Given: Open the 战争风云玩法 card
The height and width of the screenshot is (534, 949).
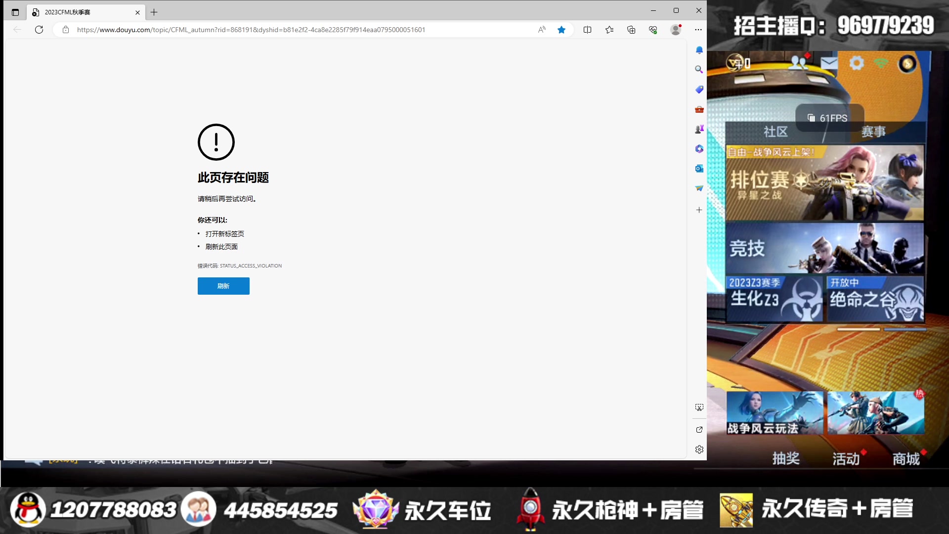Looking at the screenshot, I should [775, 413].
